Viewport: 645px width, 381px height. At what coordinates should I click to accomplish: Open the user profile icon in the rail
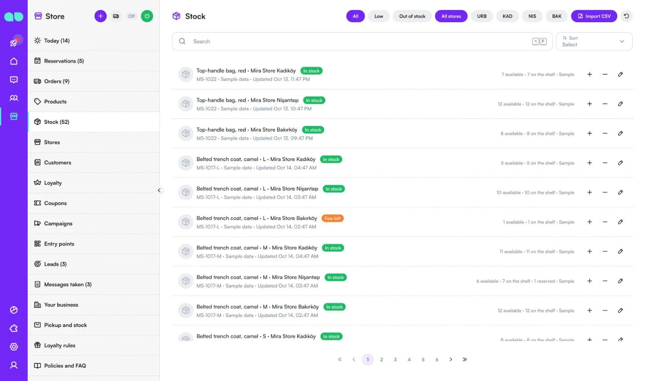pos(14,365)
